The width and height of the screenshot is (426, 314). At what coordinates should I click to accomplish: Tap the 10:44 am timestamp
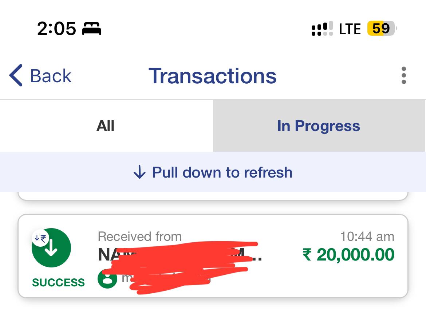(367, 237)
